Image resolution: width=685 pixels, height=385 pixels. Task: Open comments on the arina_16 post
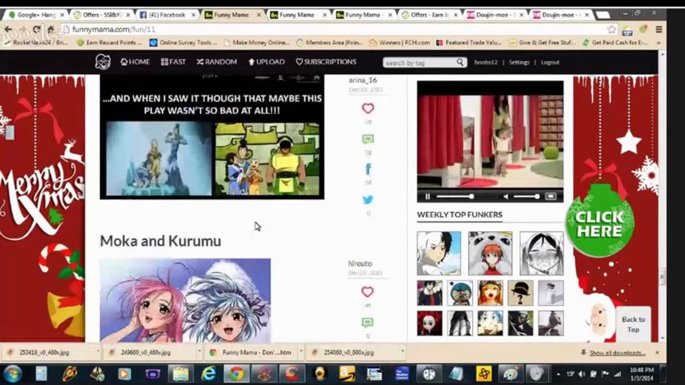tap(367, 140)
